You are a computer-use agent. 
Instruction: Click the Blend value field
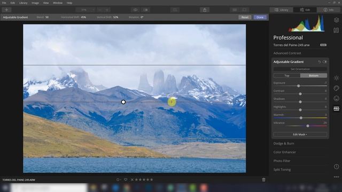click(46, 17)
